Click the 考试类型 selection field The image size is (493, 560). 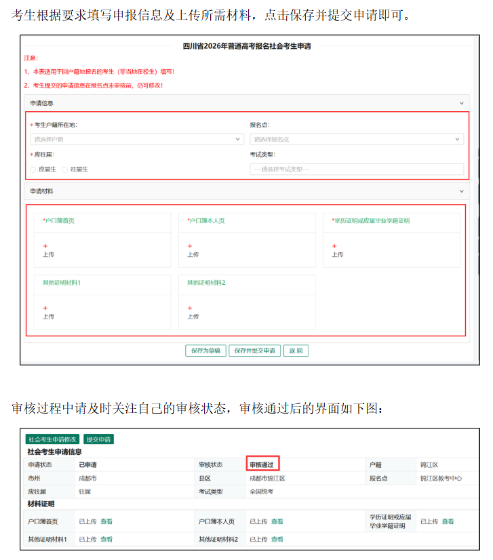pyautogui.click(x=356, y=169)
